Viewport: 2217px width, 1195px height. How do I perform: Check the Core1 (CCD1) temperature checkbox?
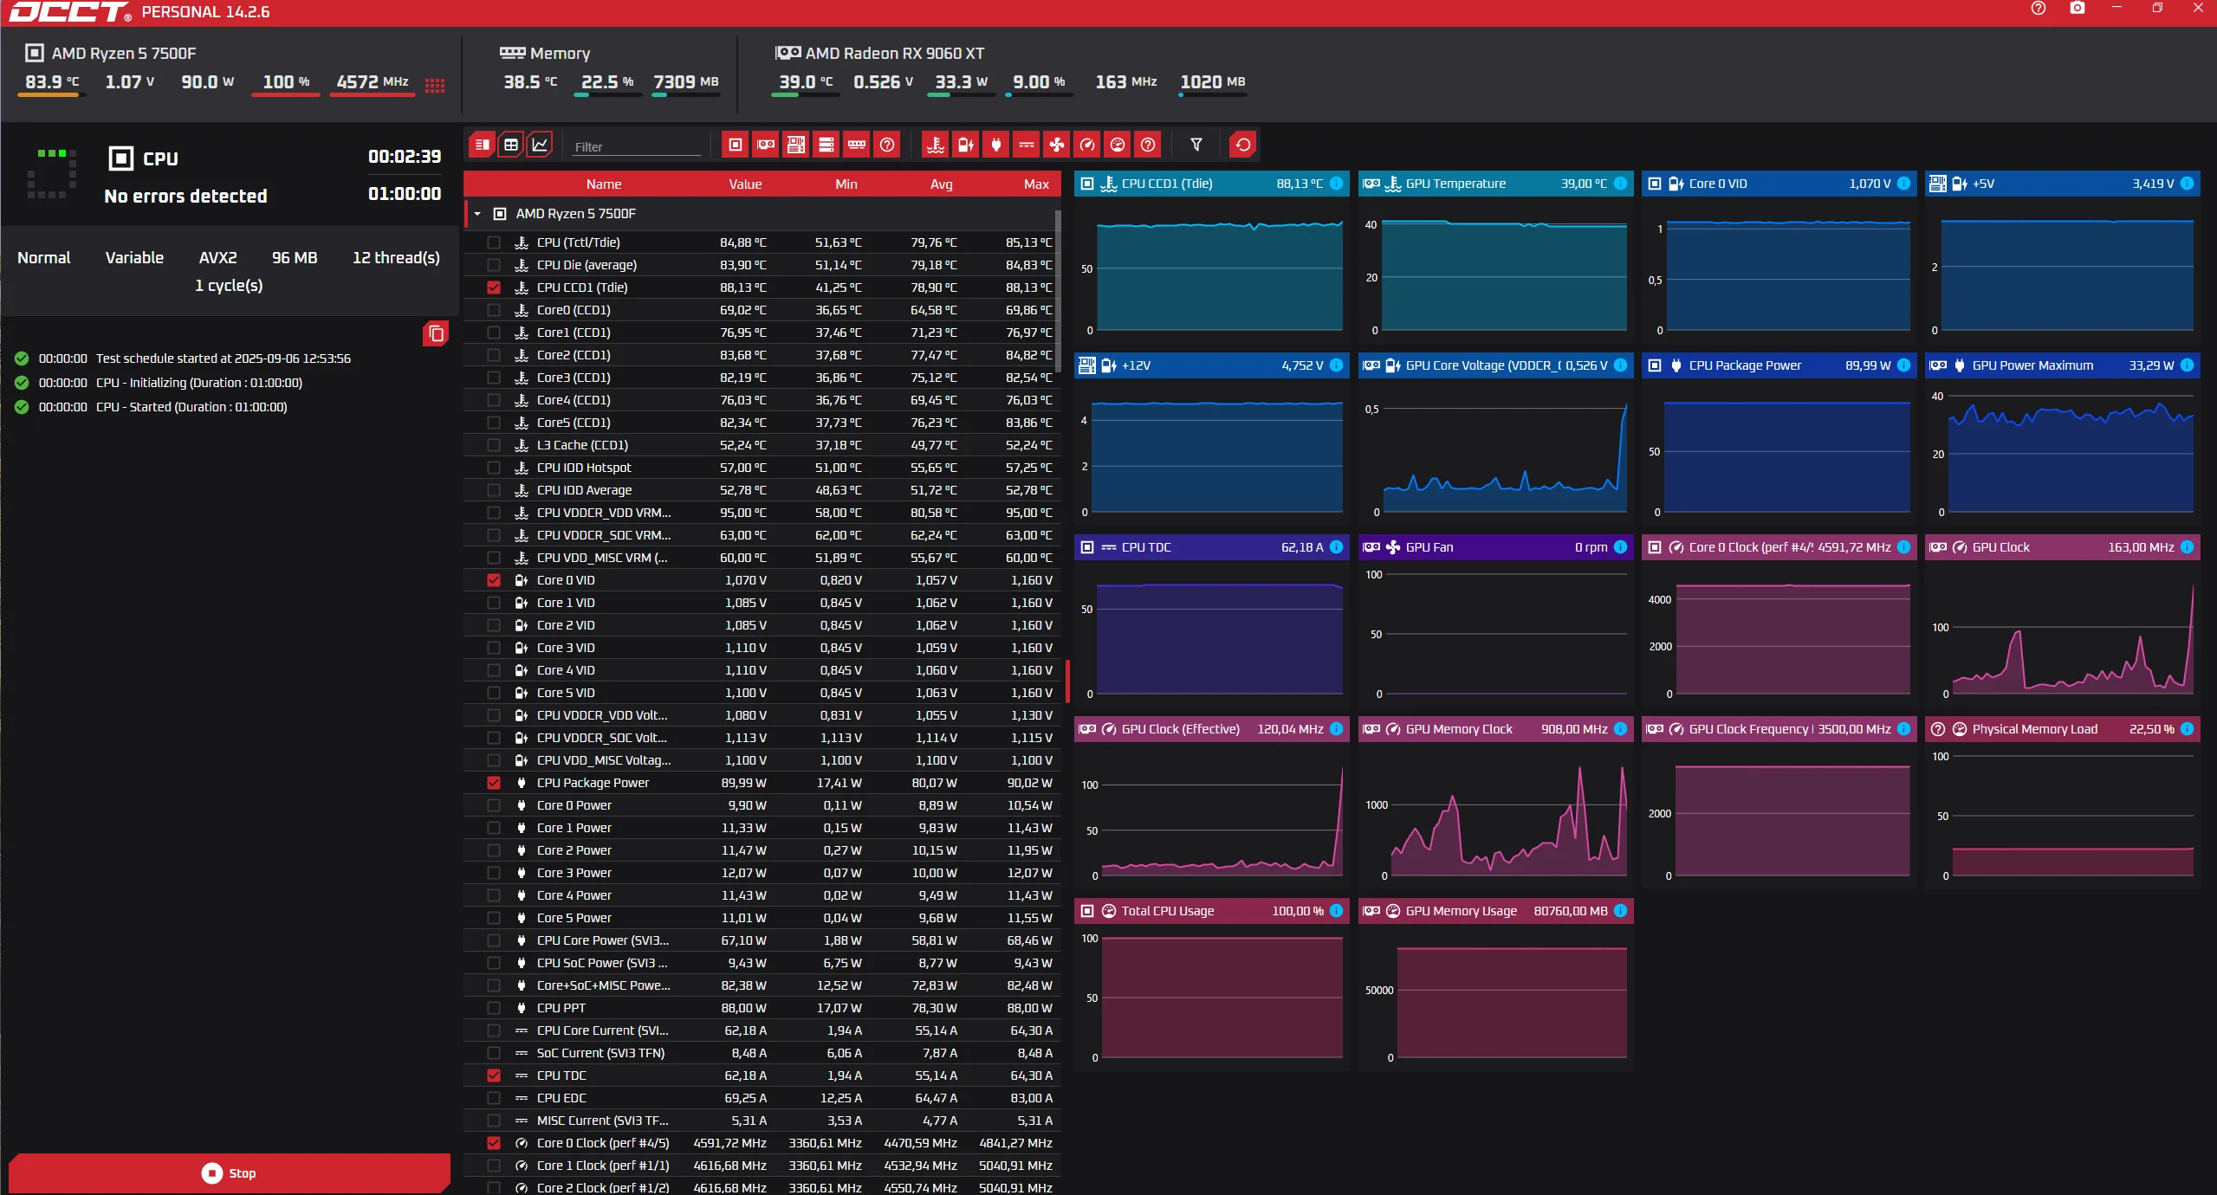[494, 333]
